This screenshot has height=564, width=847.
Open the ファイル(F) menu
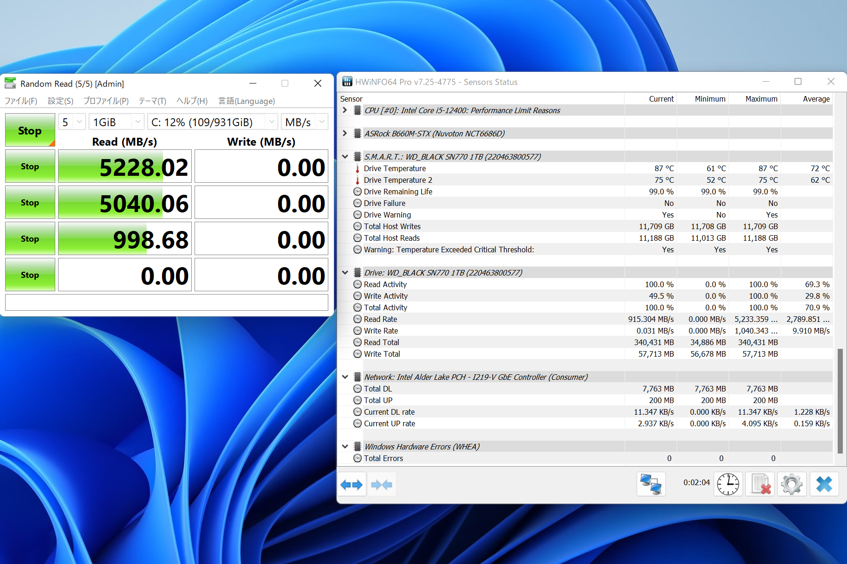pyautogui.click(x=21, y=101)
